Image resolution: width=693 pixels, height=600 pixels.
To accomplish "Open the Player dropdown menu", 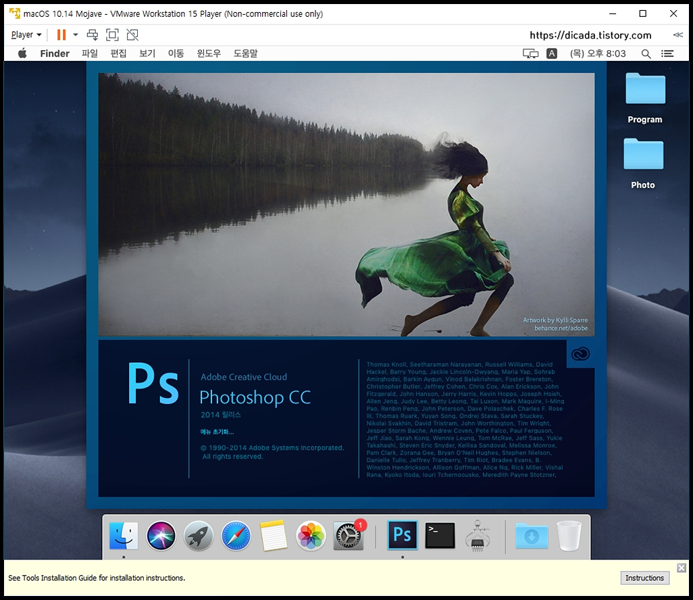I will 26,34.
